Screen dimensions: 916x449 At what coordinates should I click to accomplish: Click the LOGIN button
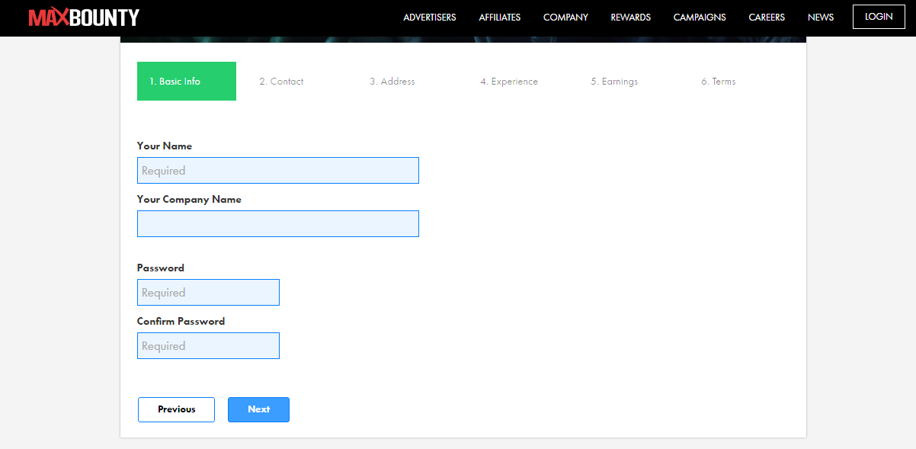[x=878, y=16]
